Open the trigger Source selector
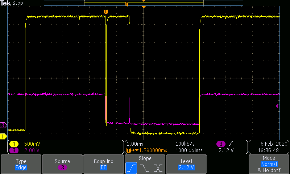Viewport: 290px width, 174px height. point(62,164)
